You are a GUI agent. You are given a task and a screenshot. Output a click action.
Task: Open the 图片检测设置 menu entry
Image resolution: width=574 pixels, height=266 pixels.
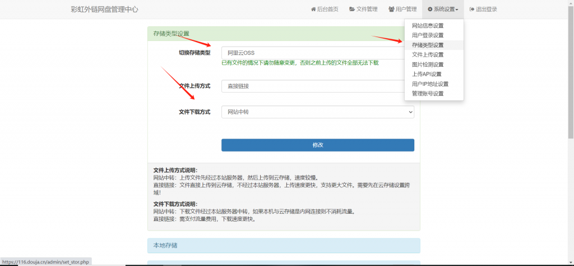[x=428, y=65]
